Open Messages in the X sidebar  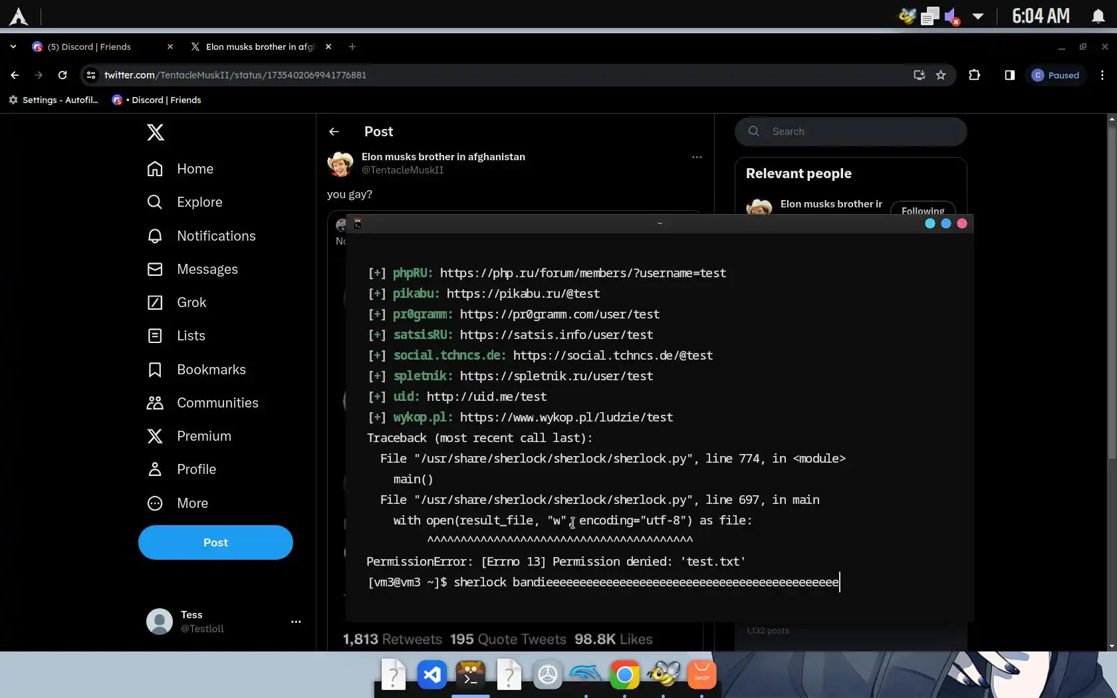click(x=192, y=269)
